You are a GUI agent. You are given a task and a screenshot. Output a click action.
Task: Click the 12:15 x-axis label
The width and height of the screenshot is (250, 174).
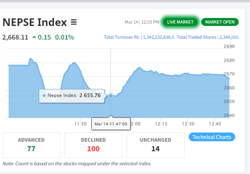point(161,124)
